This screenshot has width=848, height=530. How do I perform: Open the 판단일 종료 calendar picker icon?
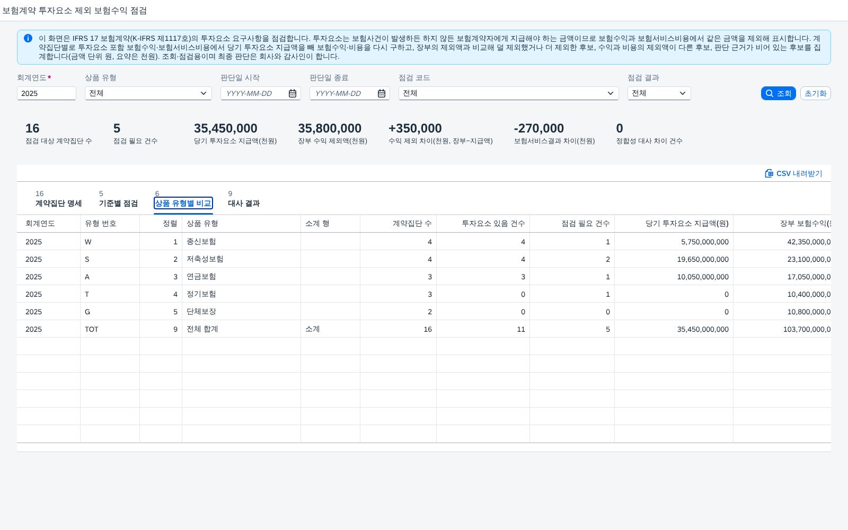tap(382, 93)
